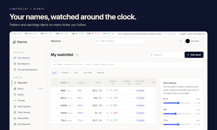217x130 pixels.
Task: Click the Izan Ruiz profile avatar
Action: tap(188, 41)
